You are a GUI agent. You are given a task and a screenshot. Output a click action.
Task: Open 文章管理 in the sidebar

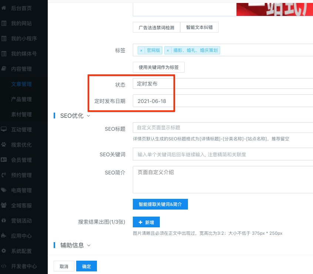point(21,84)
